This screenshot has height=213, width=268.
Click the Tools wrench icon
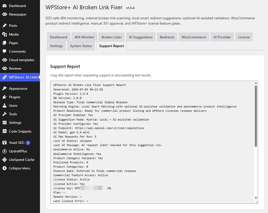(4, 114)
